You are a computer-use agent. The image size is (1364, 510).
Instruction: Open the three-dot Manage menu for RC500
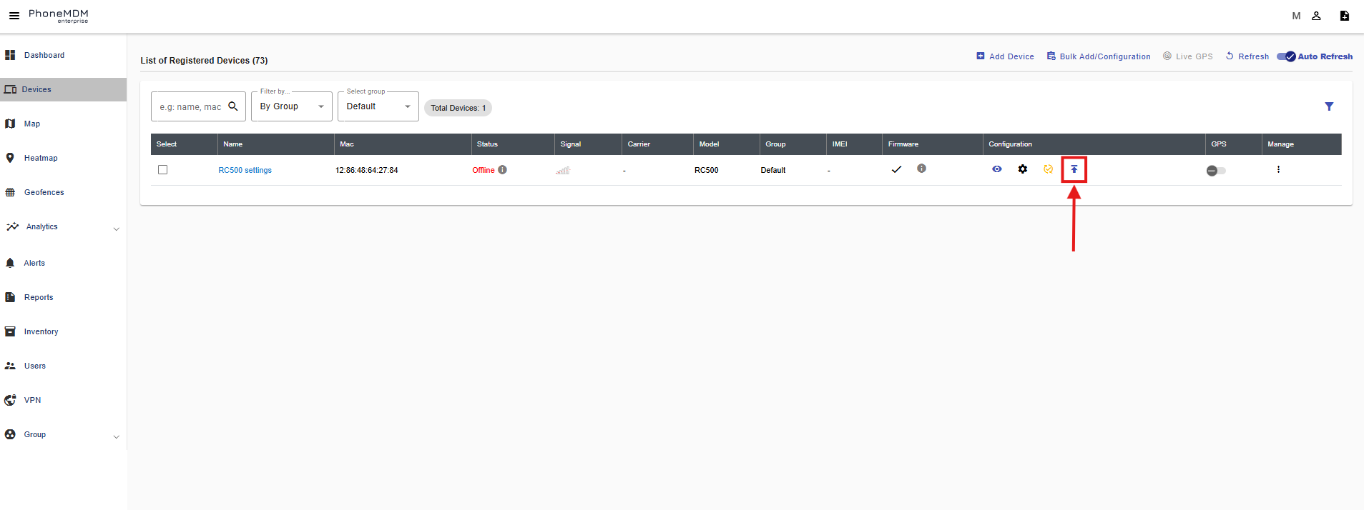click(x=1278, y=170)
